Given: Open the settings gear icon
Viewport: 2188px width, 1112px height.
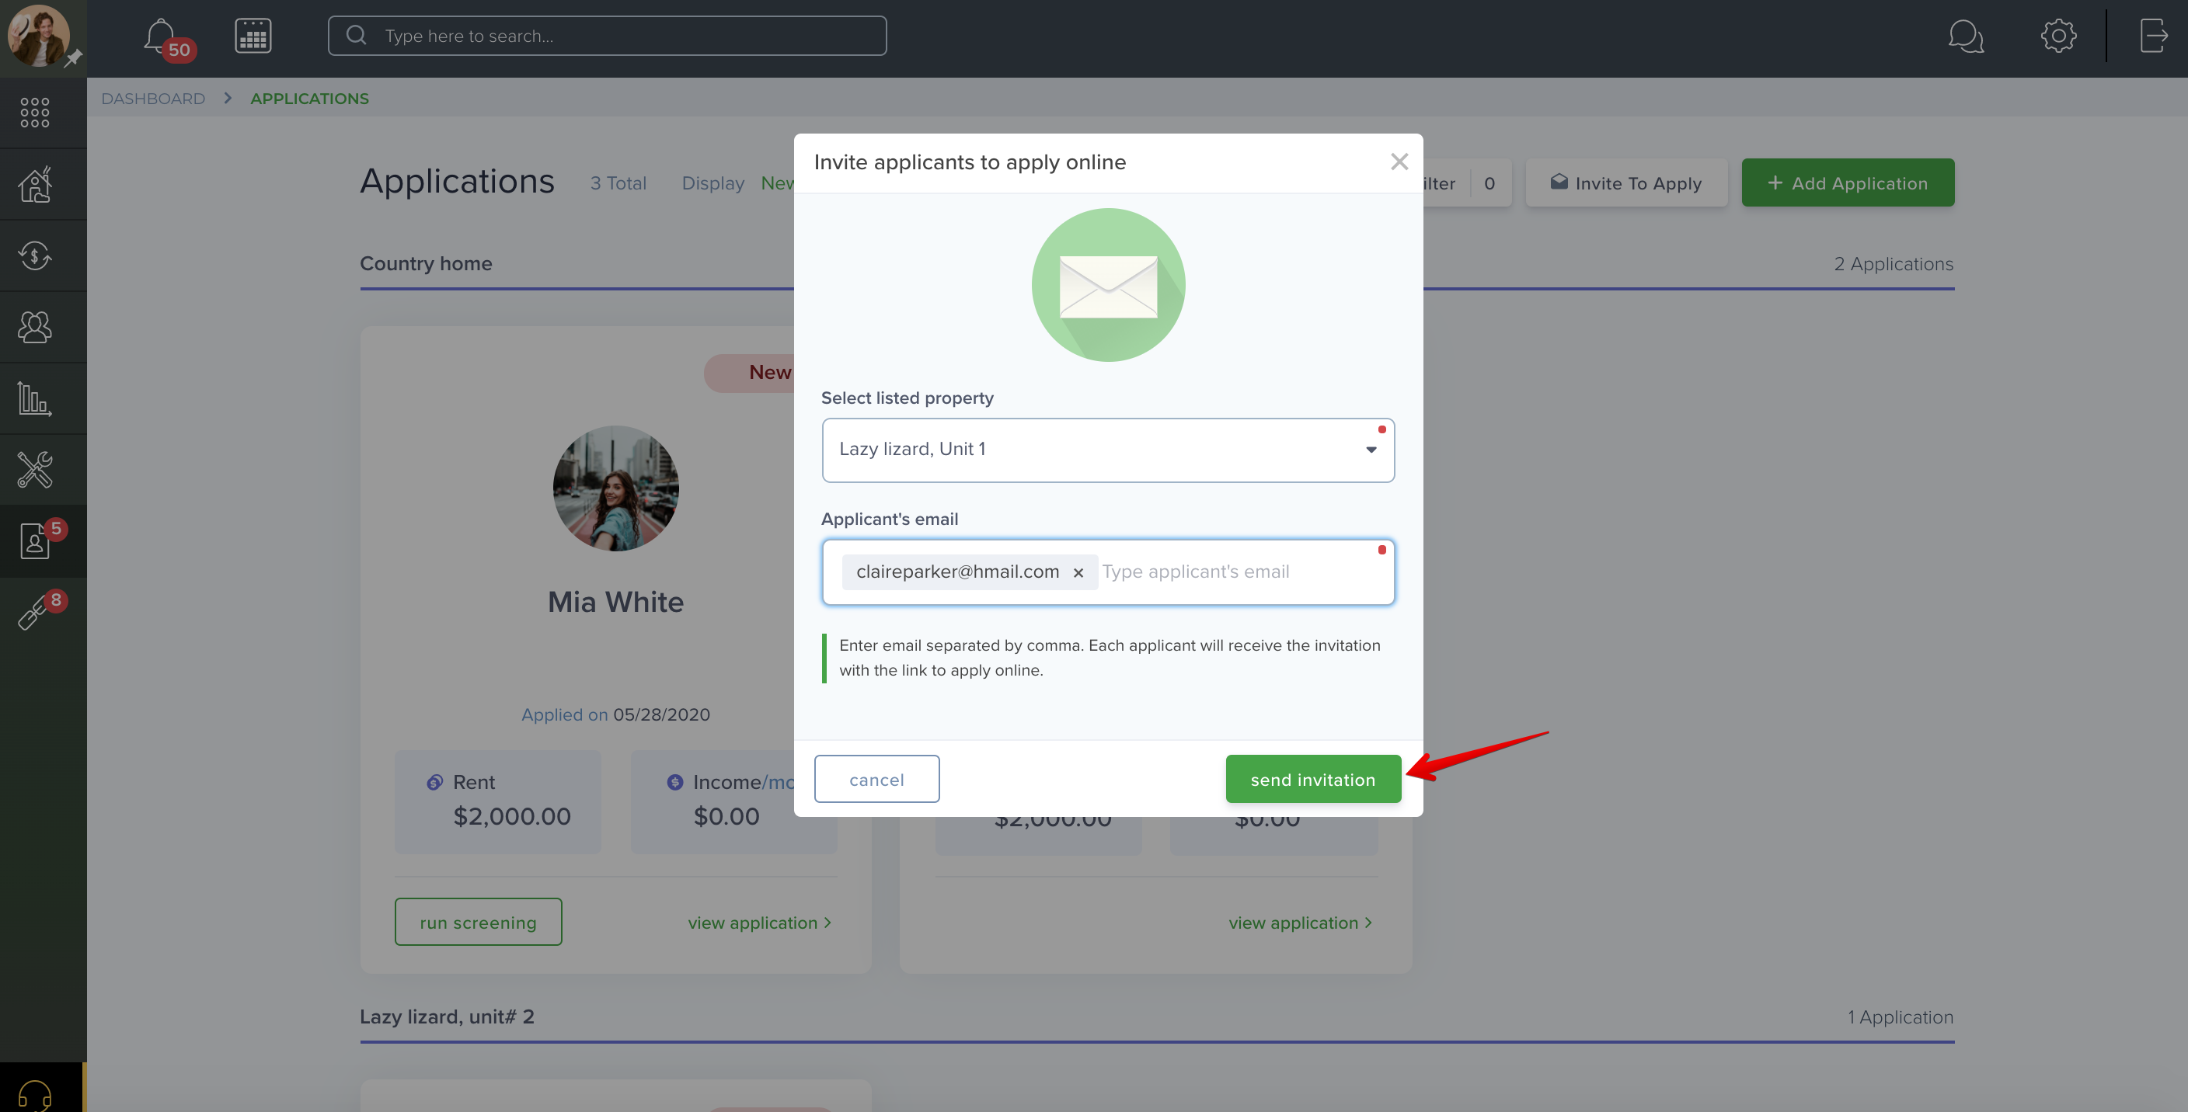Looking at the screenshot, I should [x=2058, y=36].
